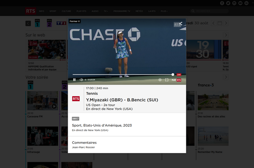Click the Rechercher search field

pos(209,11)
